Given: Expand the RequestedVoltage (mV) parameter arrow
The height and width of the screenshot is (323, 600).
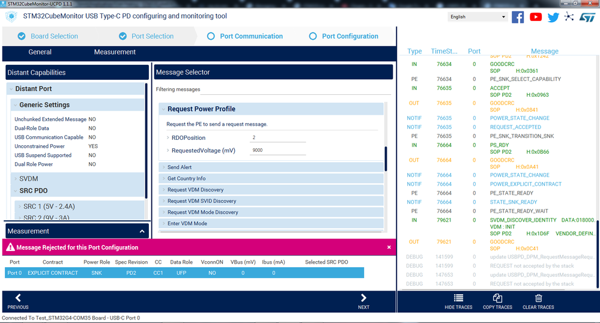Looking at the screenshot, I should [x=168, y=151].
